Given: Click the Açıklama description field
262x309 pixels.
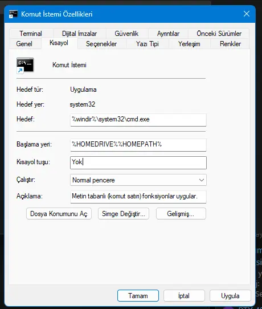Looking at the screenshot, I should tap(138, 197).
